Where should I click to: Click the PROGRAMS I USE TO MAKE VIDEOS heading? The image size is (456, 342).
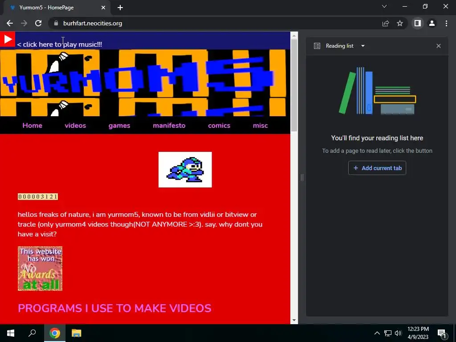point(114,308)
